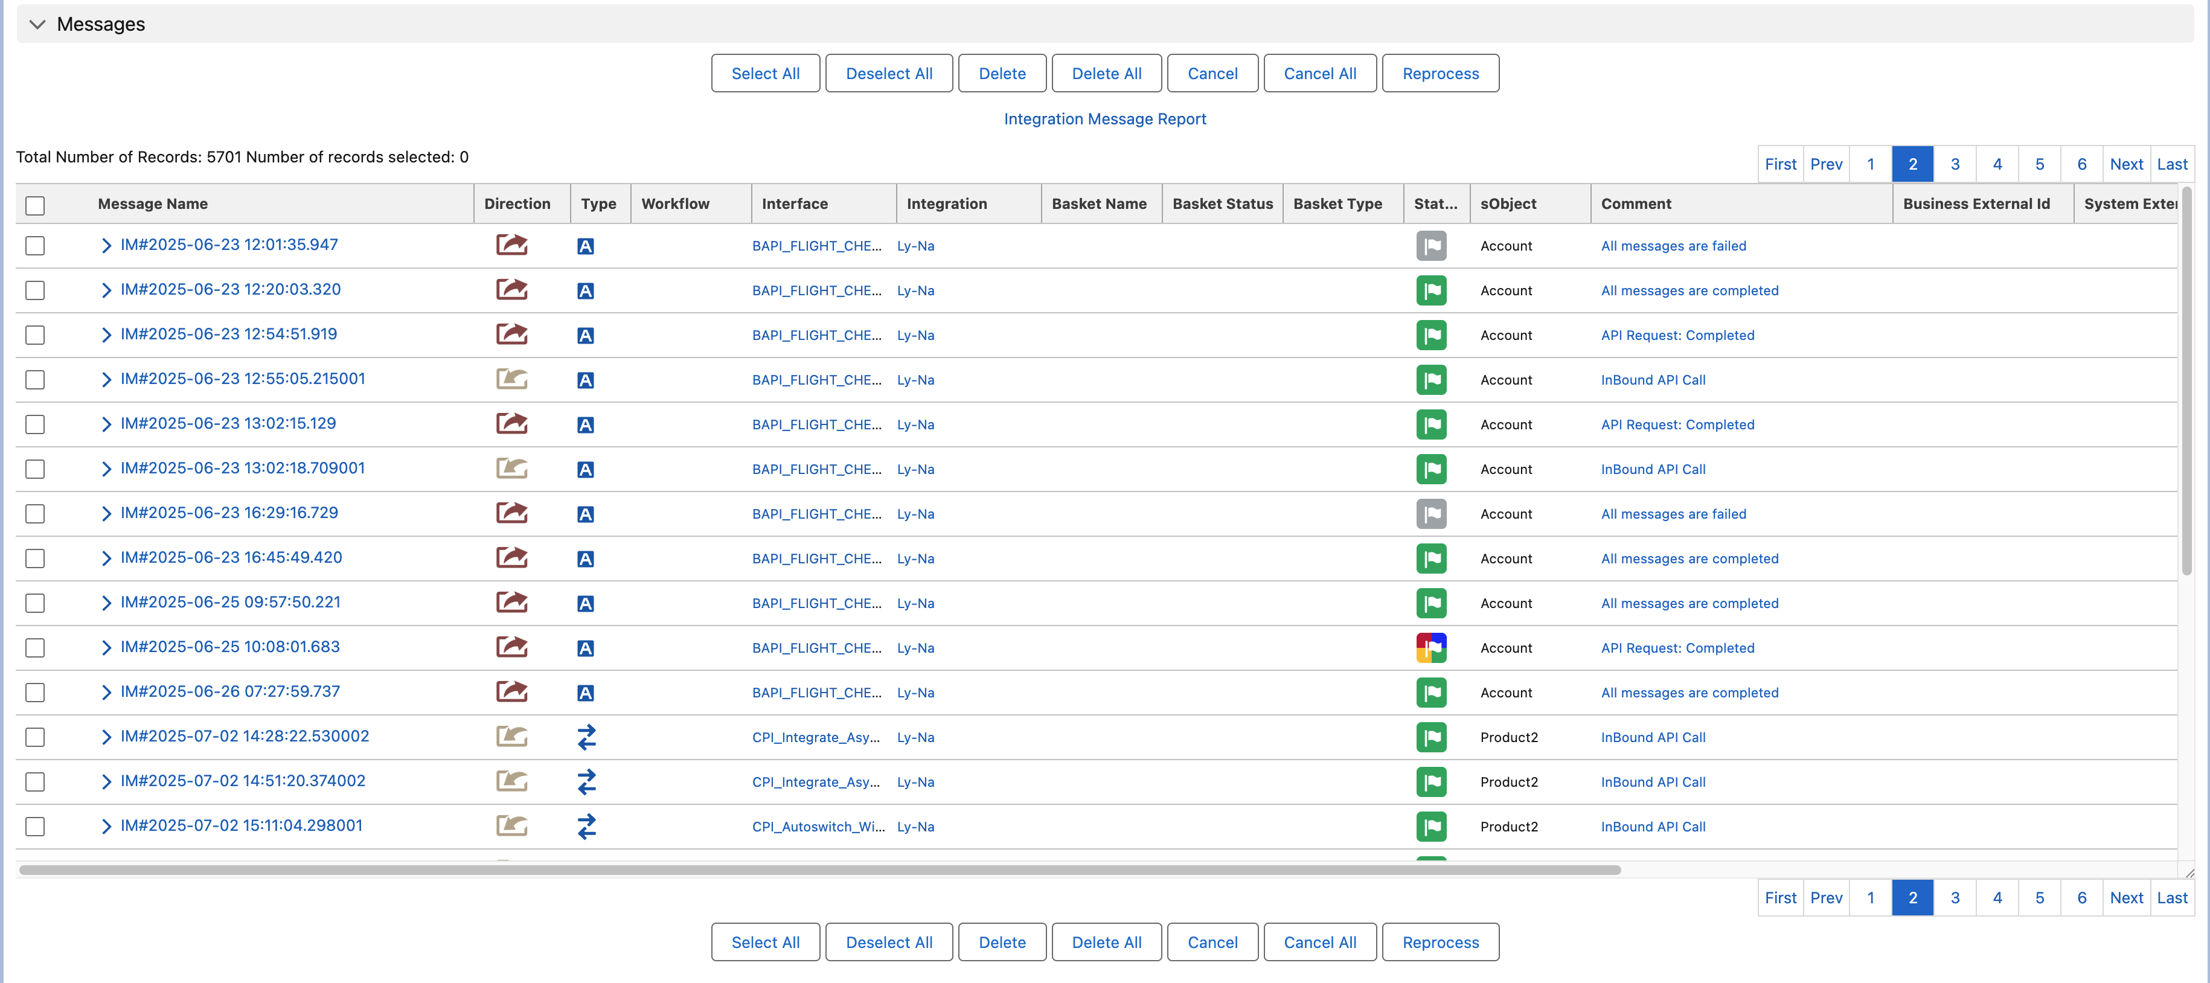Click the Reprocess button

point(1441,73)
